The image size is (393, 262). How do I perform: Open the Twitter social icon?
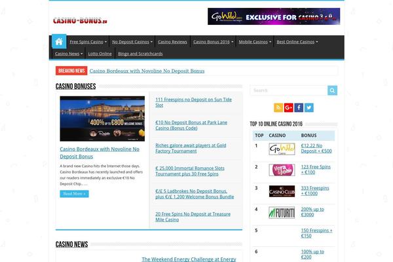click(x=309, y=108)
